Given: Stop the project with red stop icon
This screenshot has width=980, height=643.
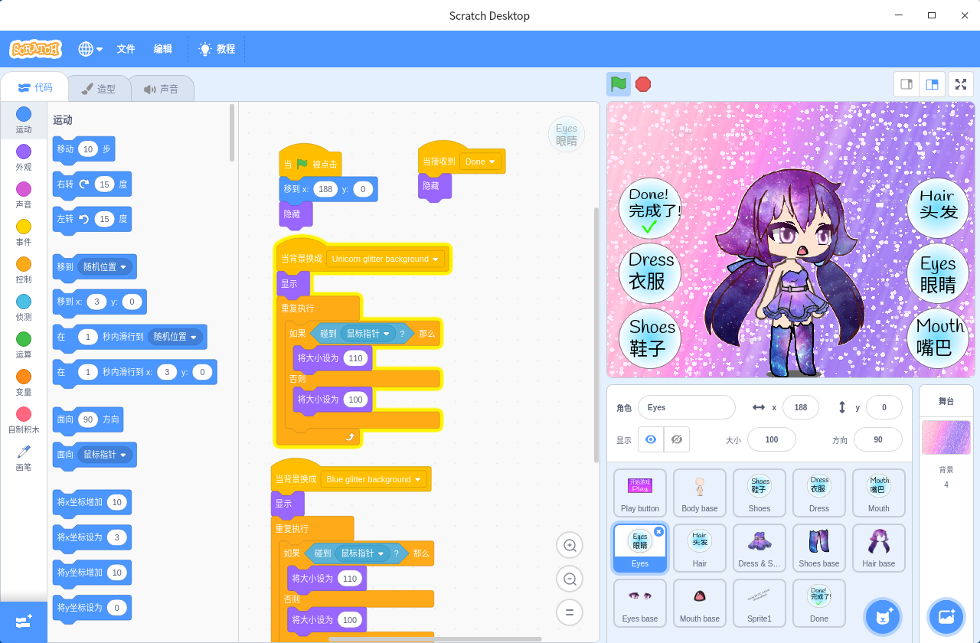Looking at the screenshot, I should [643, 84].
